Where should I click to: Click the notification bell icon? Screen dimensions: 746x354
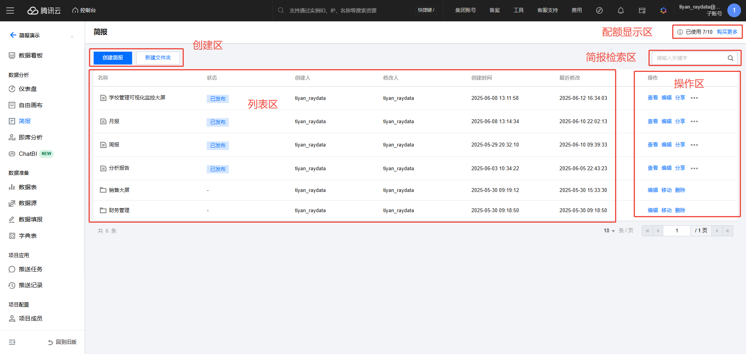coord(621,10)
